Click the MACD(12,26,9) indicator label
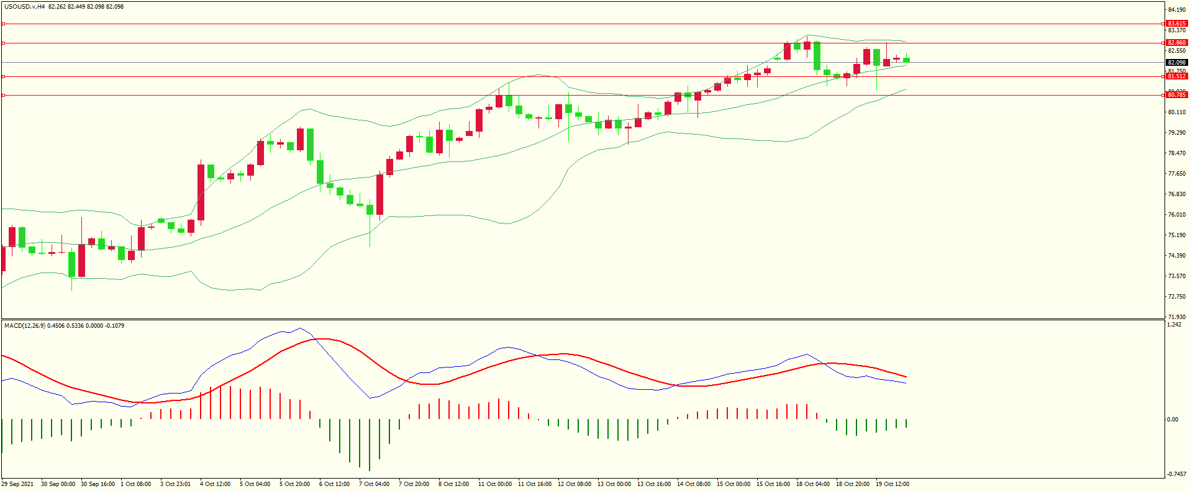Viewport: 1190px width, 491px height. point(24,325)
